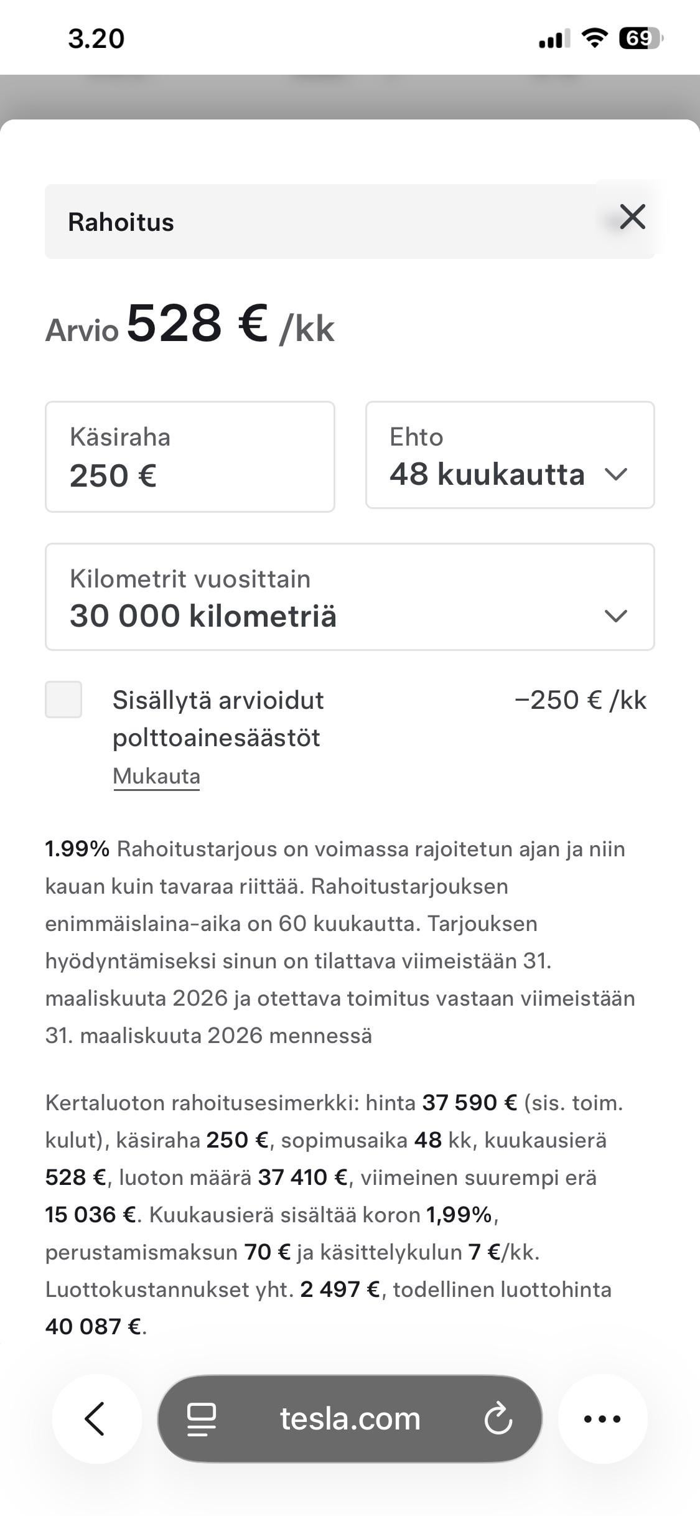The width and height of the screenshot is (700, 1516).
Task: Tap the Sisällytä arvioidut polttoainesäästöt label
Action: (218, 719)
